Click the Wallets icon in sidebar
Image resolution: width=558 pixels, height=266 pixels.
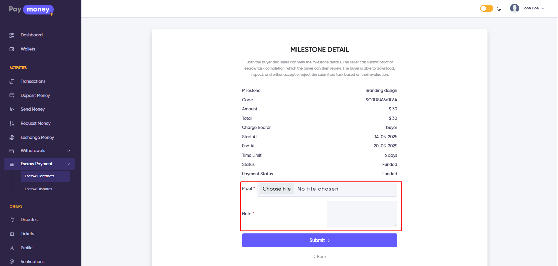(12, 49)
